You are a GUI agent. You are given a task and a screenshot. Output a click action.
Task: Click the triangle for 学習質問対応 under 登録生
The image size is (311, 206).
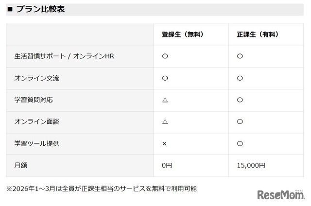pyautogui.click(x=165, y=100)
